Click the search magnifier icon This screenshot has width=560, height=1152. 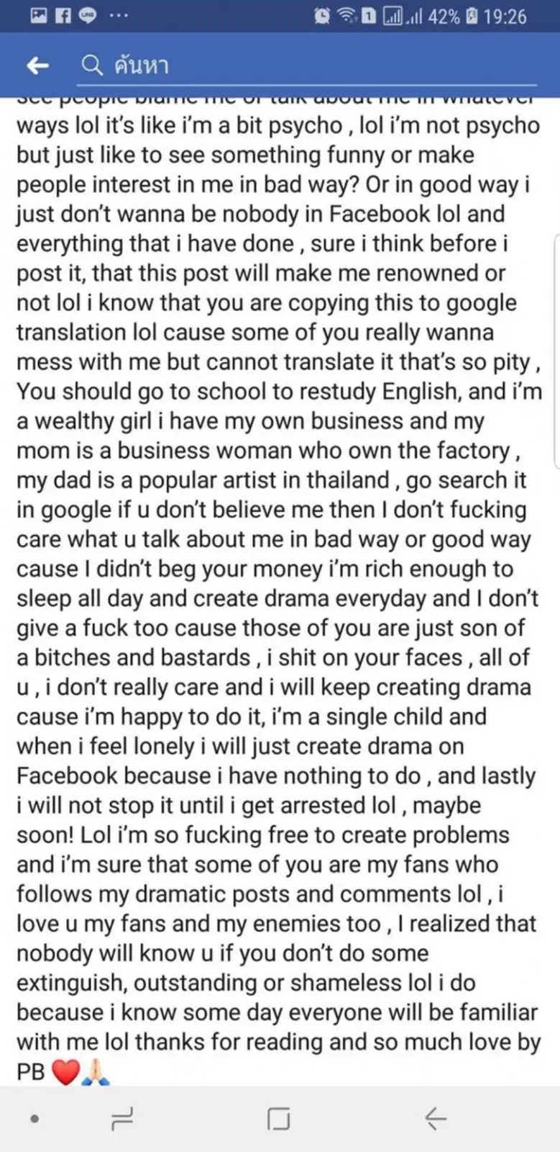[92, 66]
